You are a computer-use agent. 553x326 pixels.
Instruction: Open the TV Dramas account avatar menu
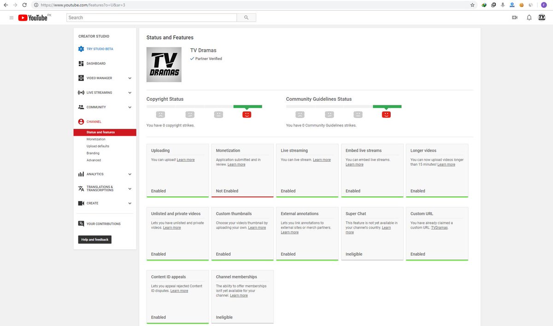click(x=542, y=17)
